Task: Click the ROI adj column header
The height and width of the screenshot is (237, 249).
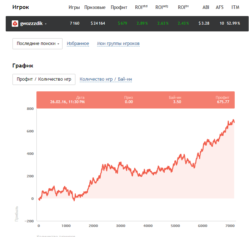Action: (x=162, y=7)
